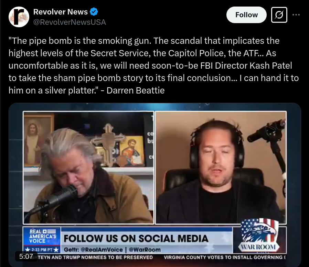Open the three-dot more options menu
309x267 pixels.
pyautogui.click(x=296, y=15)
